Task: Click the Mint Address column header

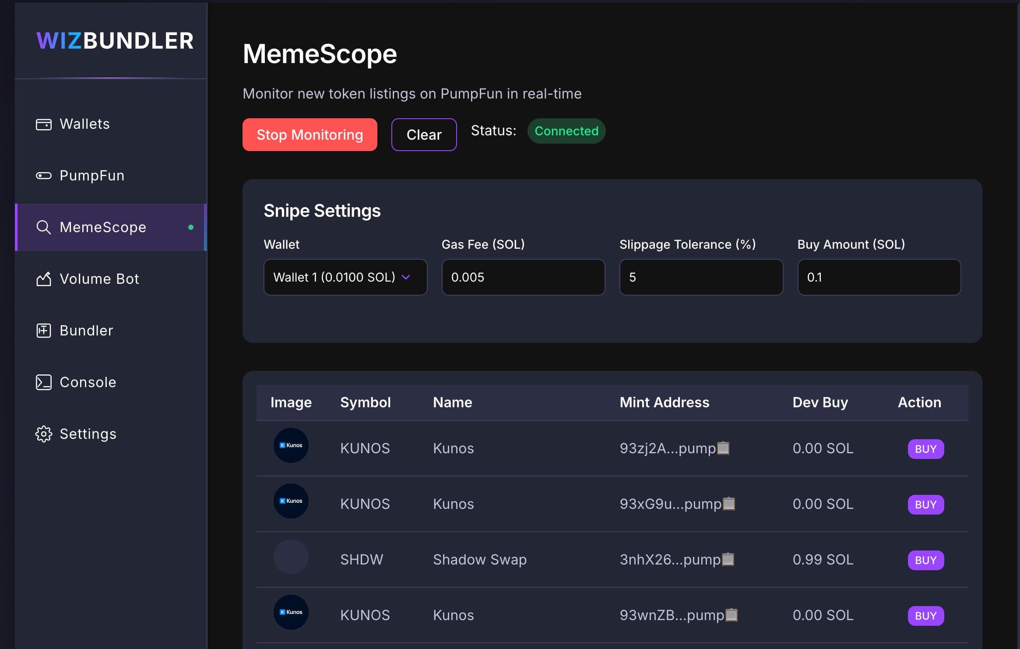Action: click(665, 402)
